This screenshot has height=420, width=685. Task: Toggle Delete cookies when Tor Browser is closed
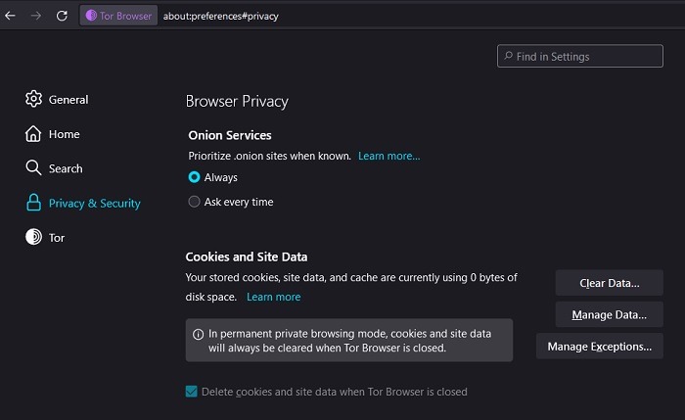point(192,392)
